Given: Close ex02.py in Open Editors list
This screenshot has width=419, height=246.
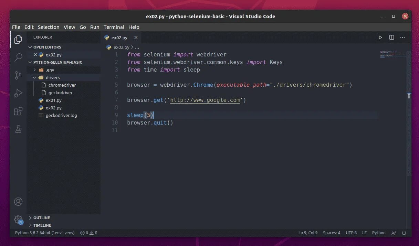Looking at the screenshot, I should click(35, 55).
